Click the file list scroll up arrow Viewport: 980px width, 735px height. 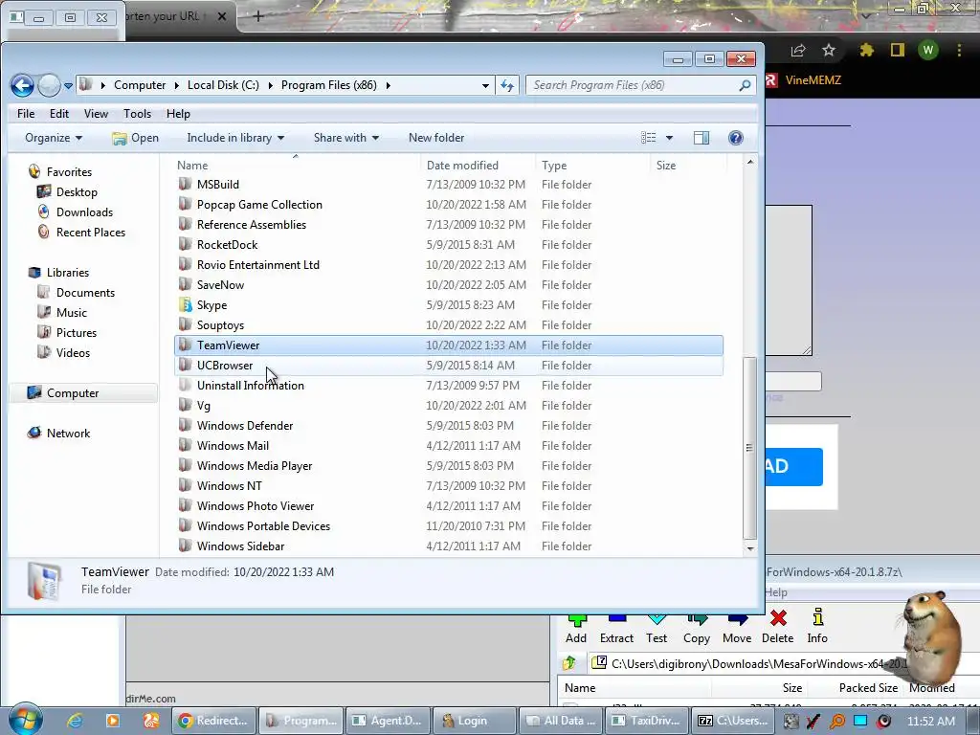click(750, 163)
